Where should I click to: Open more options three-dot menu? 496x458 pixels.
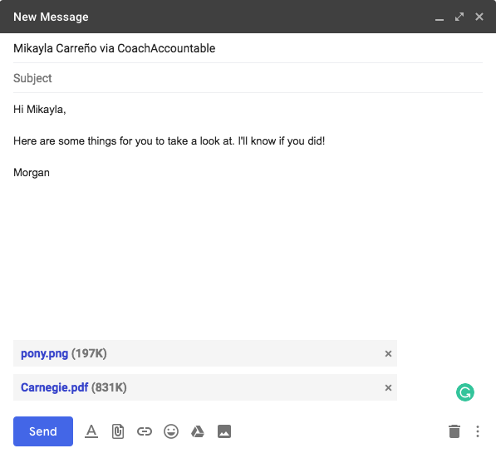pos(478,431)
